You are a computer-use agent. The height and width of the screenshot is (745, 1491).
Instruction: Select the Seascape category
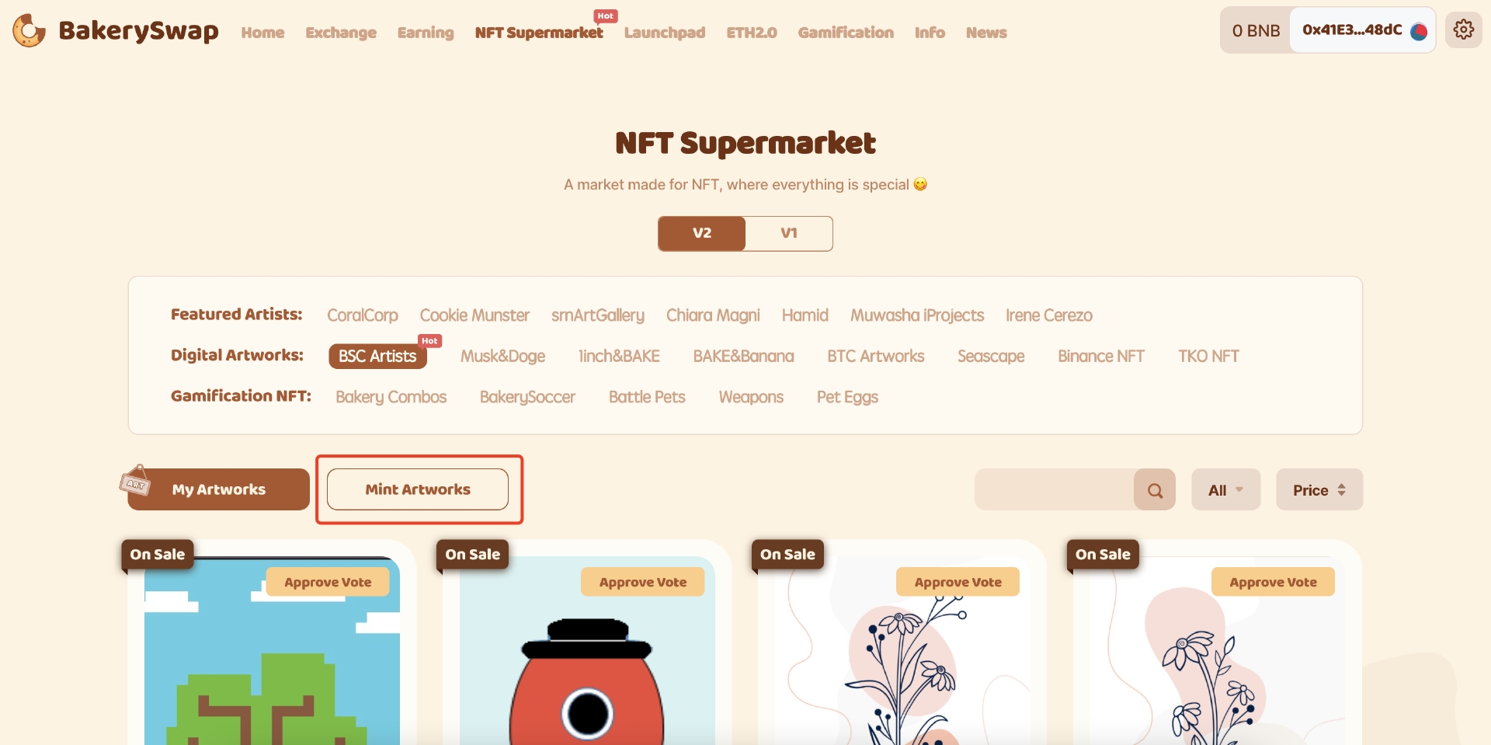991,357
